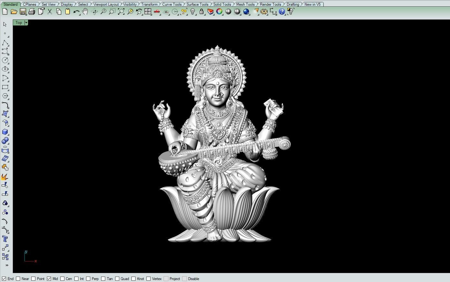Switch to the Curve Tools tab
Viewport: 450px width, 282px height.
[x=172, y=4]
